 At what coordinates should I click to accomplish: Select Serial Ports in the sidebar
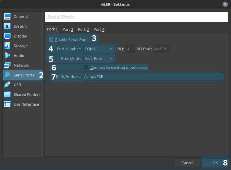coord(23,75)
